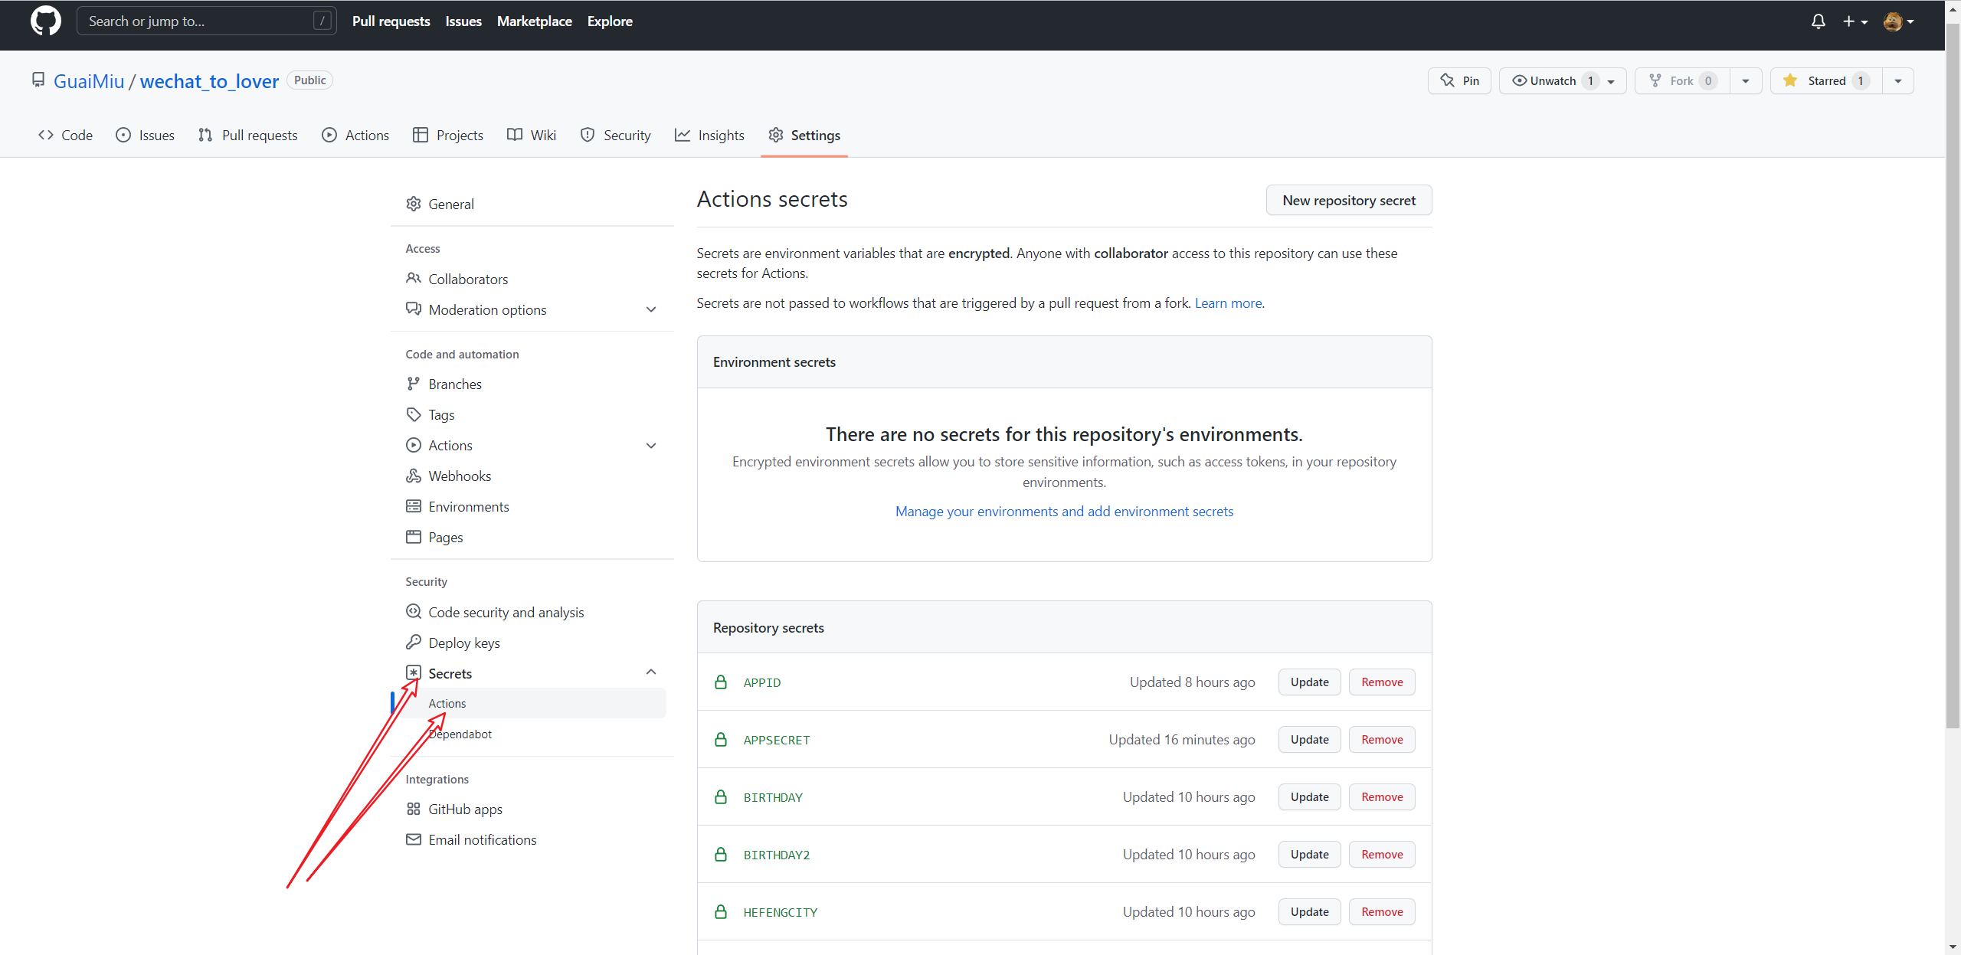Click the Pin button
Image resolution: width=1961 pixels, height=955 pixels.
[1459, 80]
